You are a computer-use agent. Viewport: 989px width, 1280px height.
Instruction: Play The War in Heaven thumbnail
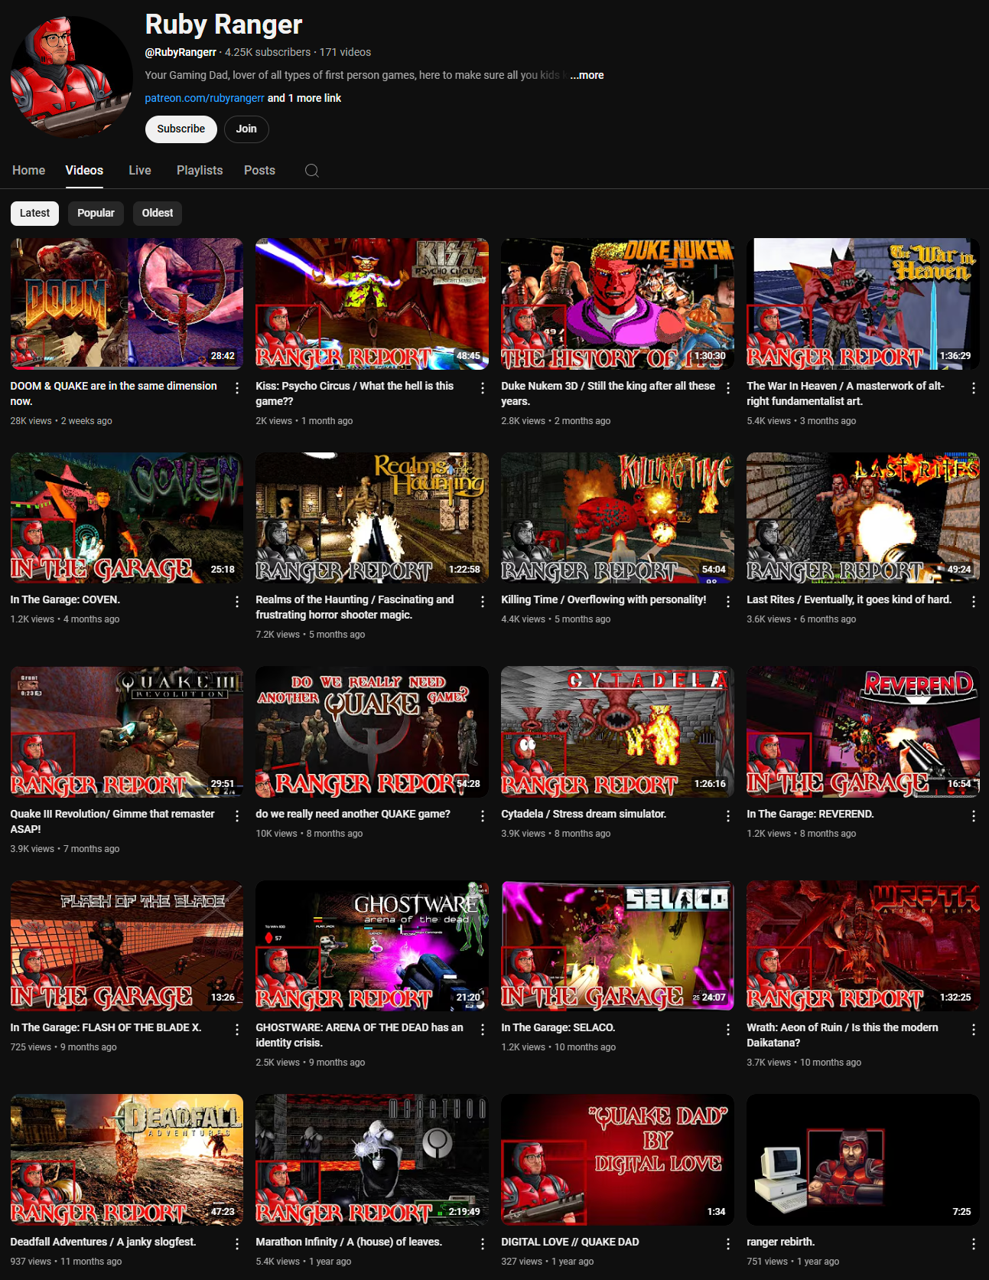(x=863, y=303)
